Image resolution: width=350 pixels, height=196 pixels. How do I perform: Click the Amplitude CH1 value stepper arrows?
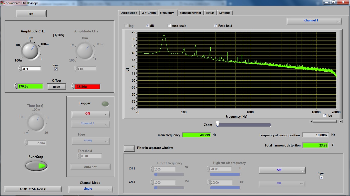(20, 68)
